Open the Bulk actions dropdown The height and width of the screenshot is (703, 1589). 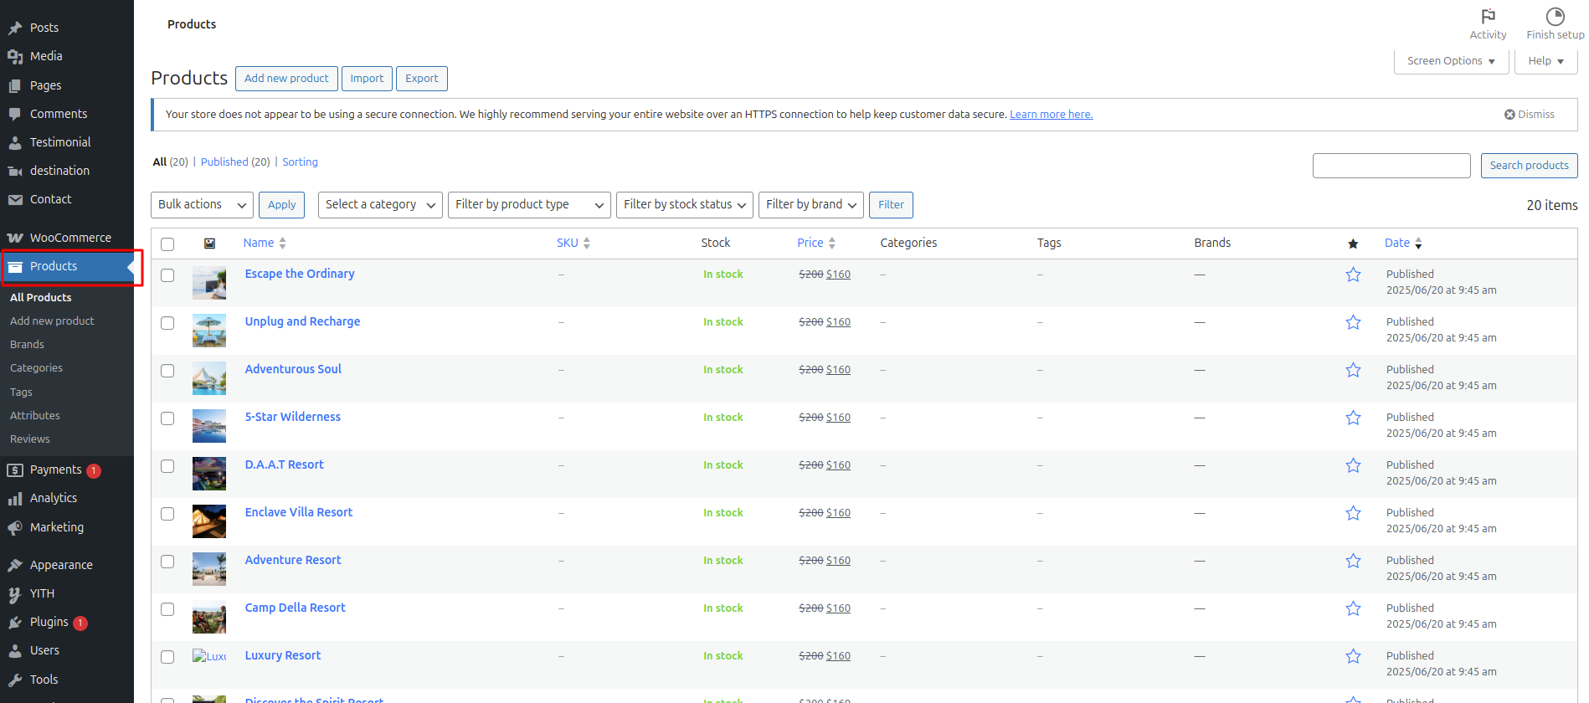(x=203, y=205)
